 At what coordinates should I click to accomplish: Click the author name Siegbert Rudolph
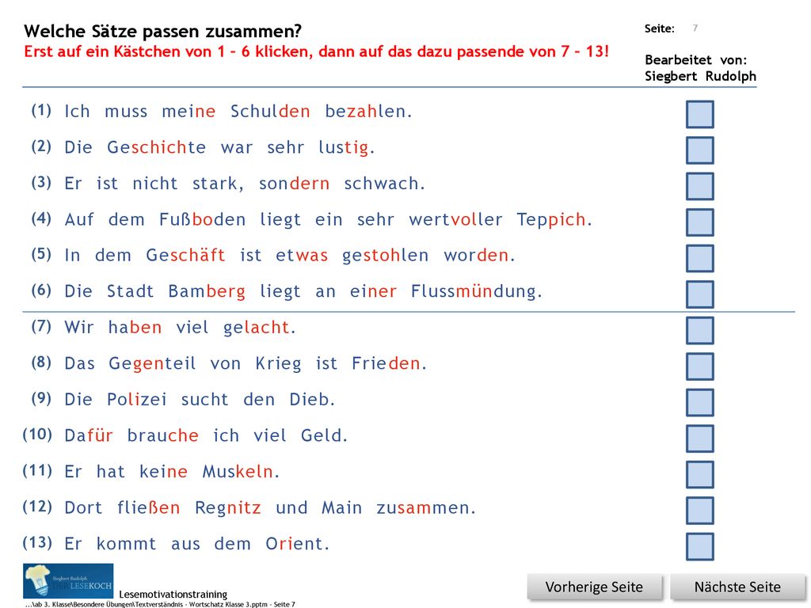click(x=700, y=76)
